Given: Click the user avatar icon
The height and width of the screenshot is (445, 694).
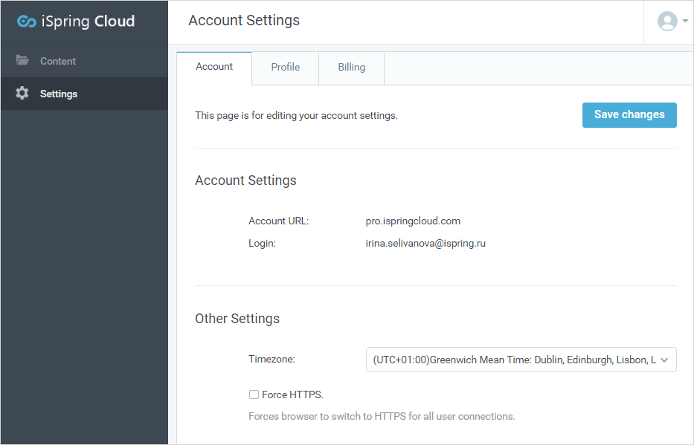Looking at the screenshot, I should pyautogui.click(x=667, y=21).
